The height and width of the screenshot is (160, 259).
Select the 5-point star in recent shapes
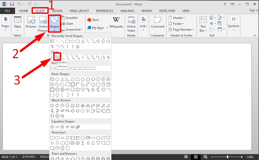(78, 46)
